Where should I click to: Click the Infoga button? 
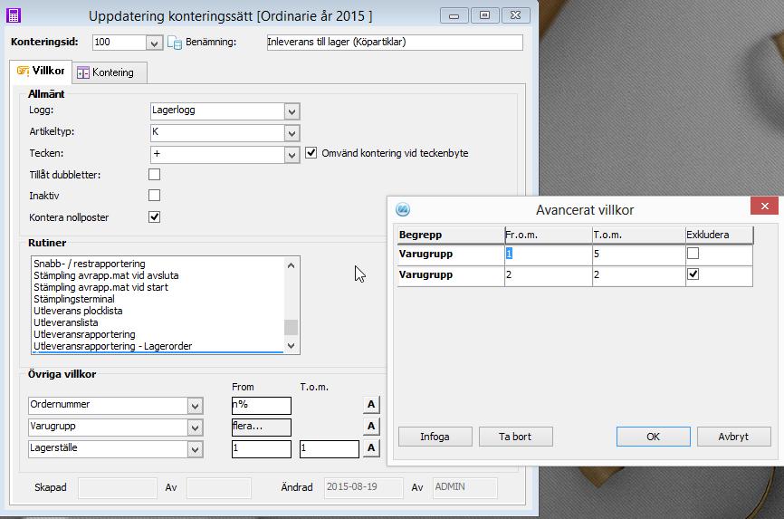pos(435,437)
